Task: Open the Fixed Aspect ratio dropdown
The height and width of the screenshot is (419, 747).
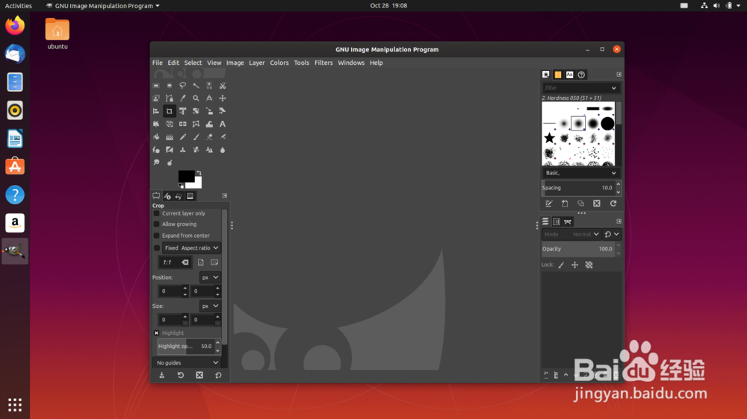Action: coord(191,248)
